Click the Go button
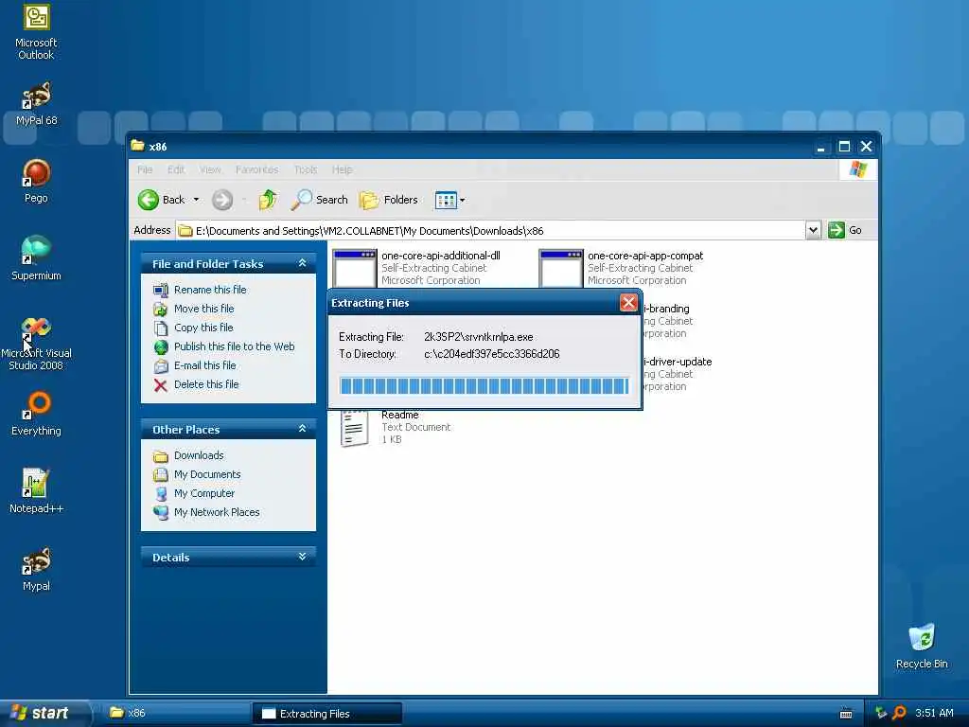 845,230
